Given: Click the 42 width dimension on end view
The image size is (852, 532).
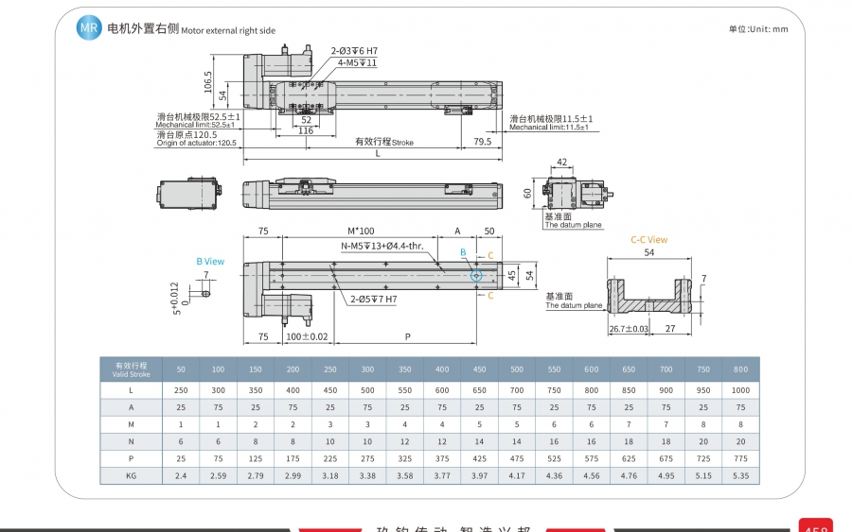Looking at the screenshot, I should pyautogui.click(x=561, y=163).
